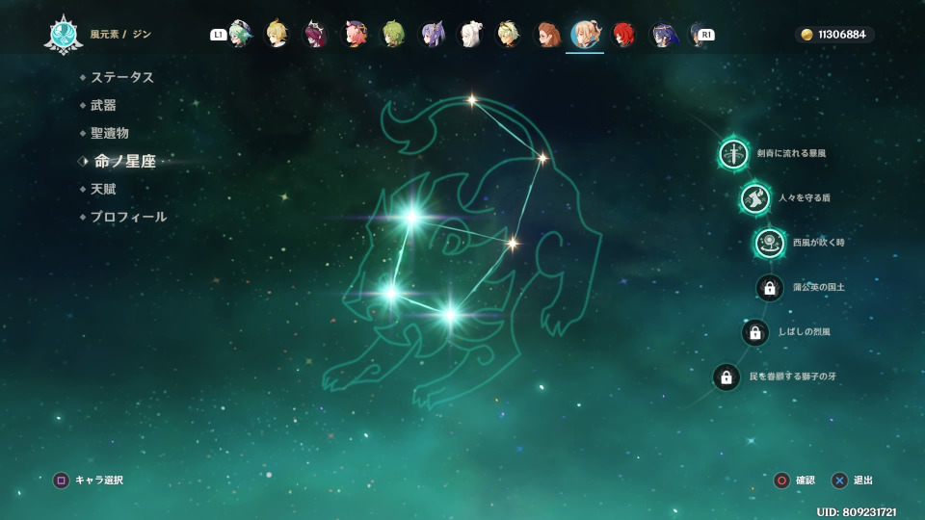Open the 剣脊に流れる暴風 constellation icon
This screenshot has width=925, height=520.
pos(733,154)
